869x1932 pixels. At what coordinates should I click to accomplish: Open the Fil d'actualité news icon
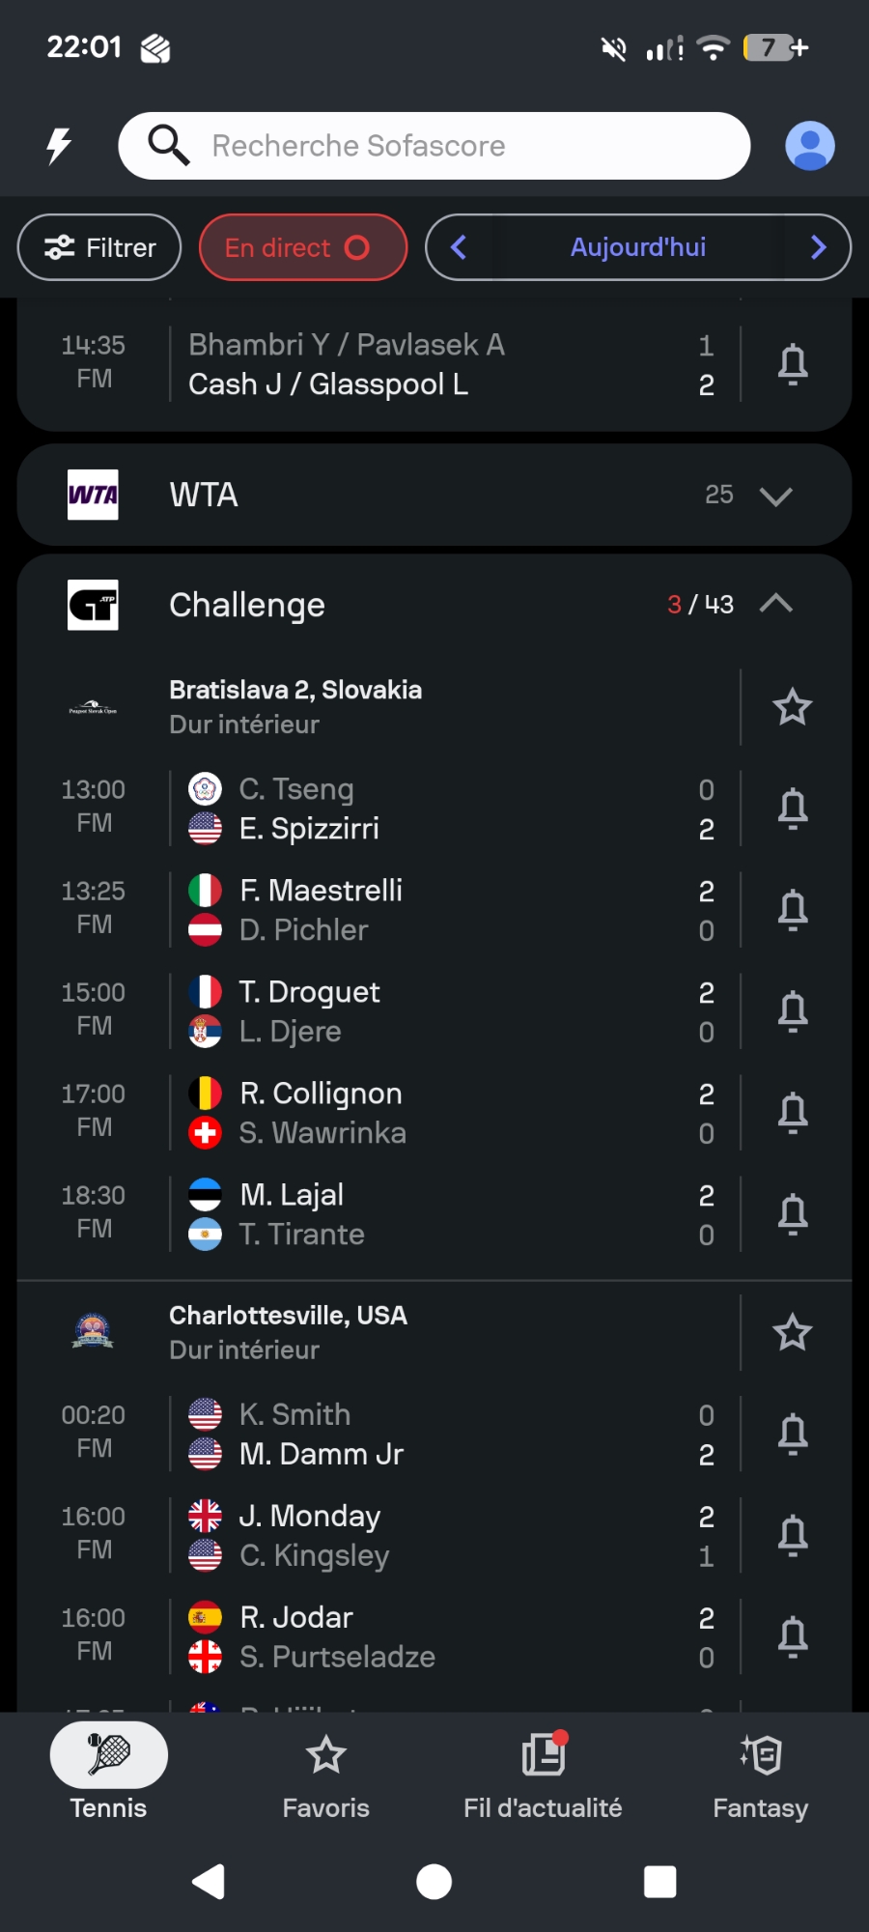[x=543, y=1755]
